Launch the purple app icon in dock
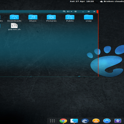This screenshot has height=124, width=124. [118, 121]
